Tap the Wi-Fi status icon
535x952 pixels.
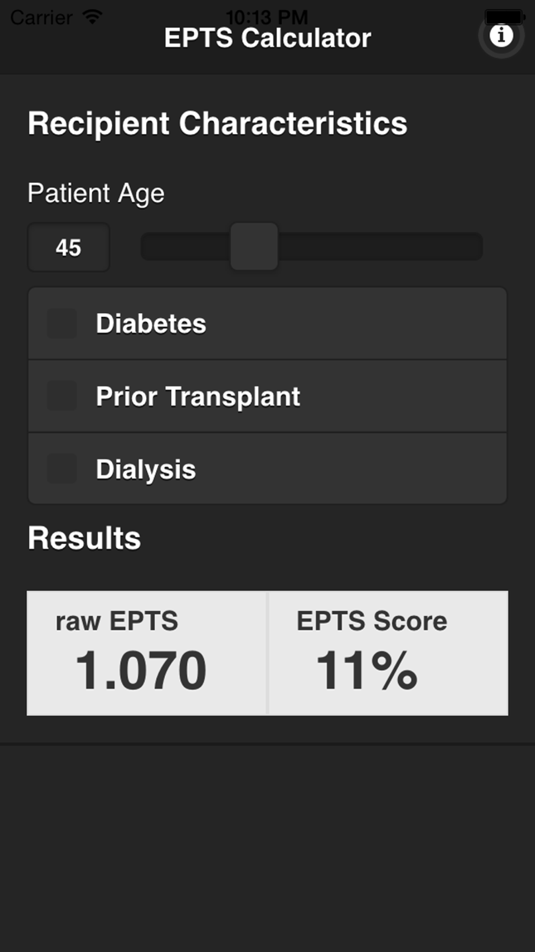93,17
